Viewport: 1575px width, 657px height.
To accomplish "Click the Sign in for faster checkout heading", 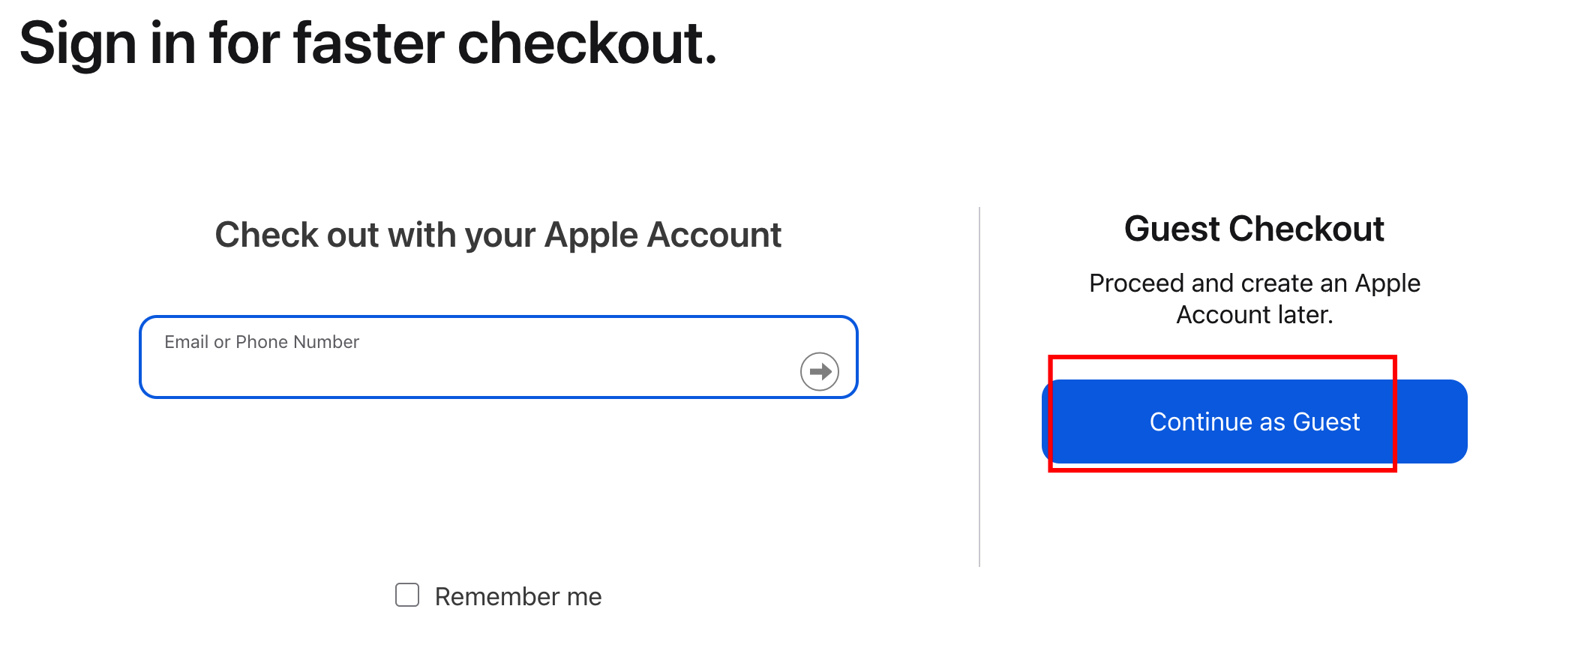I will point(368,43).
